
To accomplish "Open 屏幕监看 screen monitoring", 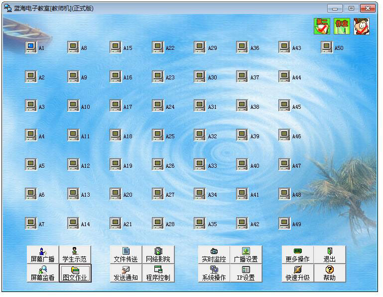I will (43, 273).
